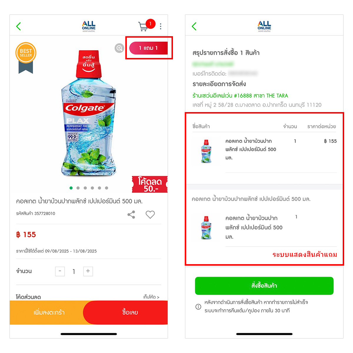Tap the Colgate product thumbnail in order list
353x353 pixels.
[206, 151]
